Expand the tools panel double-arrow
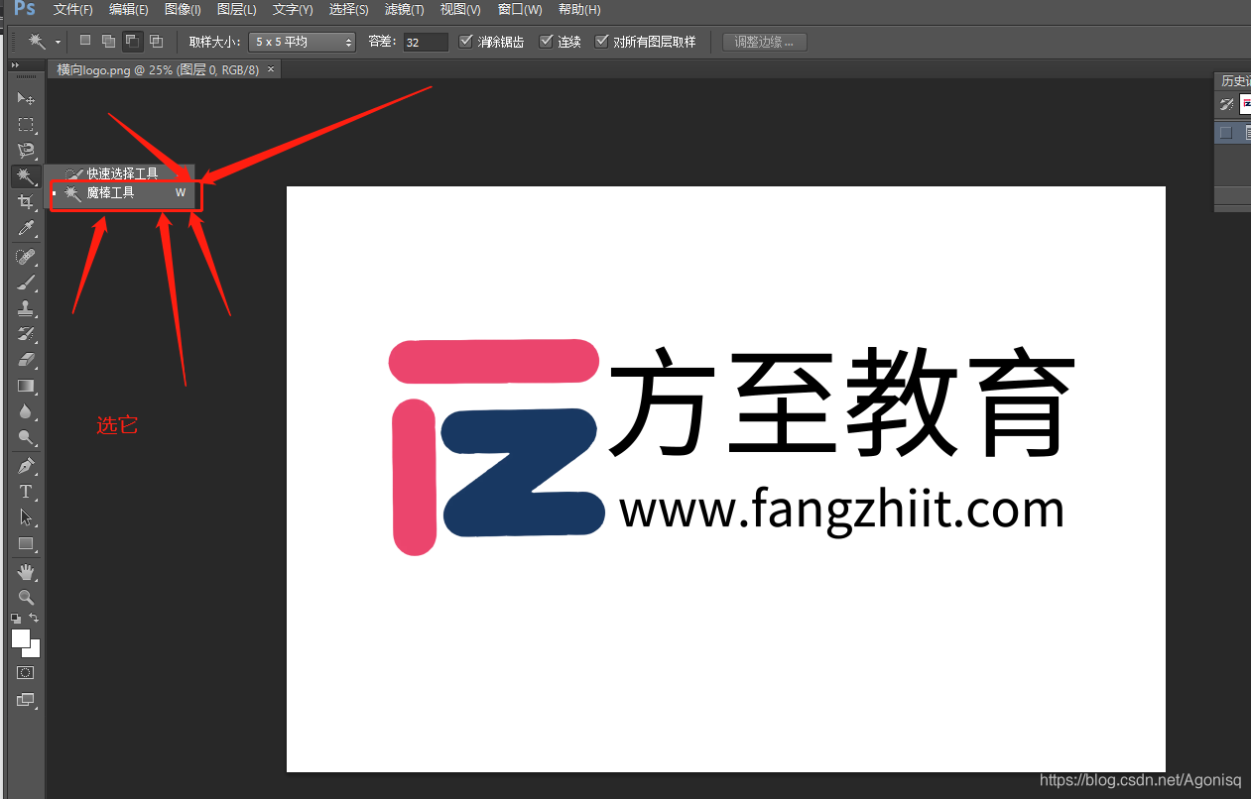This screenshot has height=799, width=1251. pyautogui.click(x=15, y=64)
